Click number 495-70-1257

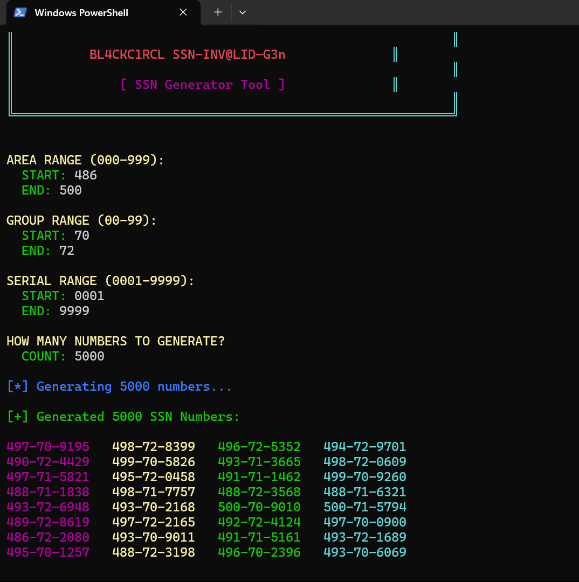point(48,552)
